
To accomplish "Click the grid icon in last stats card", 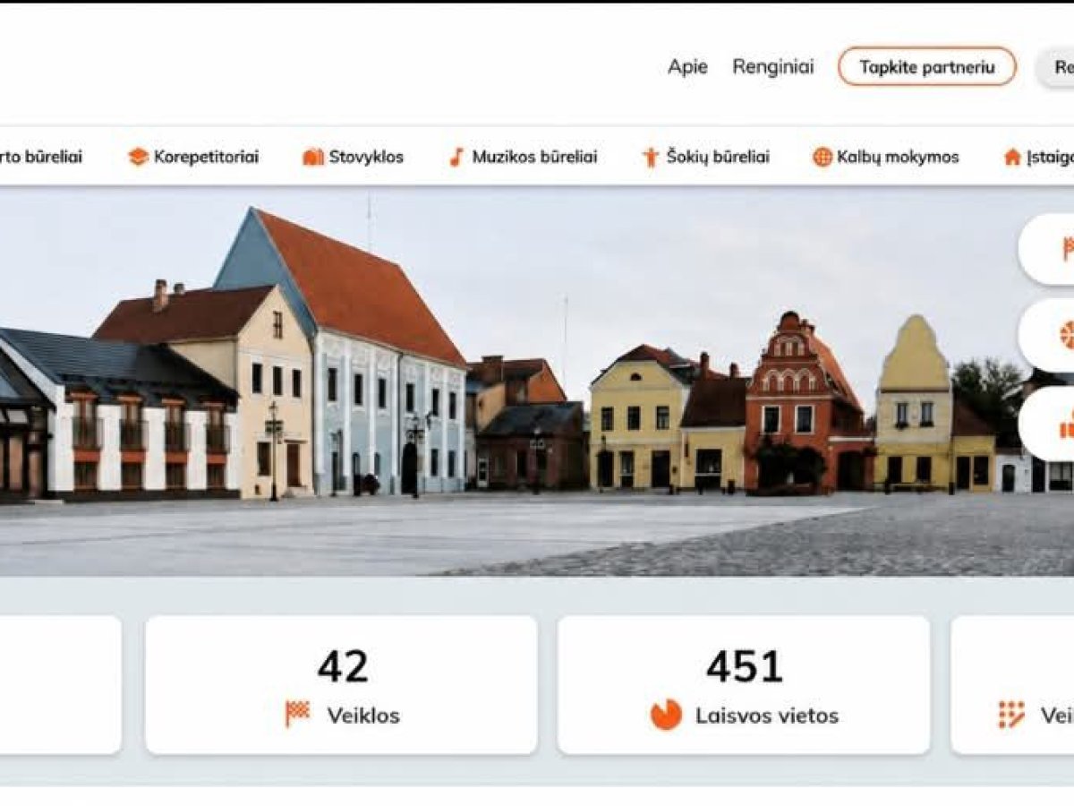I will (x=1011, y=714).
